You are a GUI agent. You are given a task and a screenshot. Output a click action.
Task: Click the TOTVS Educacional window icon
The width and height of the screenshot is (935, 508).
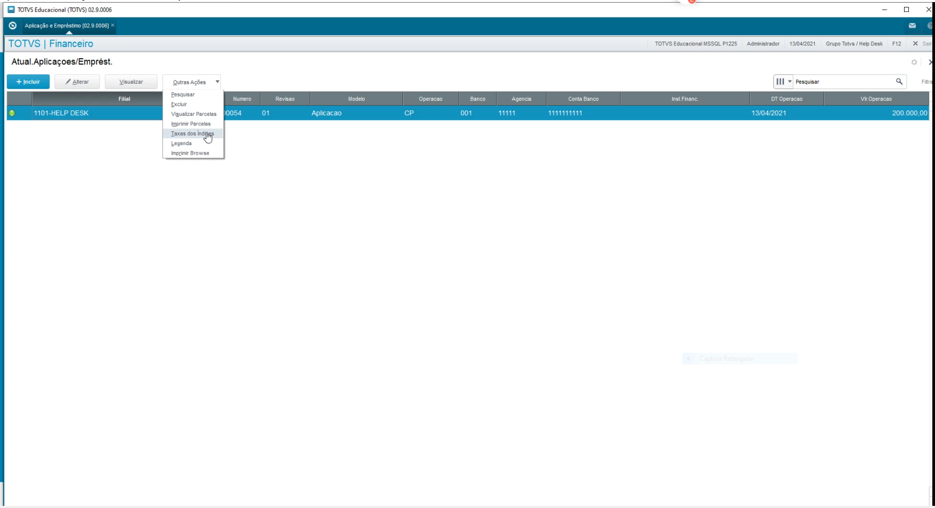(11, 10)
